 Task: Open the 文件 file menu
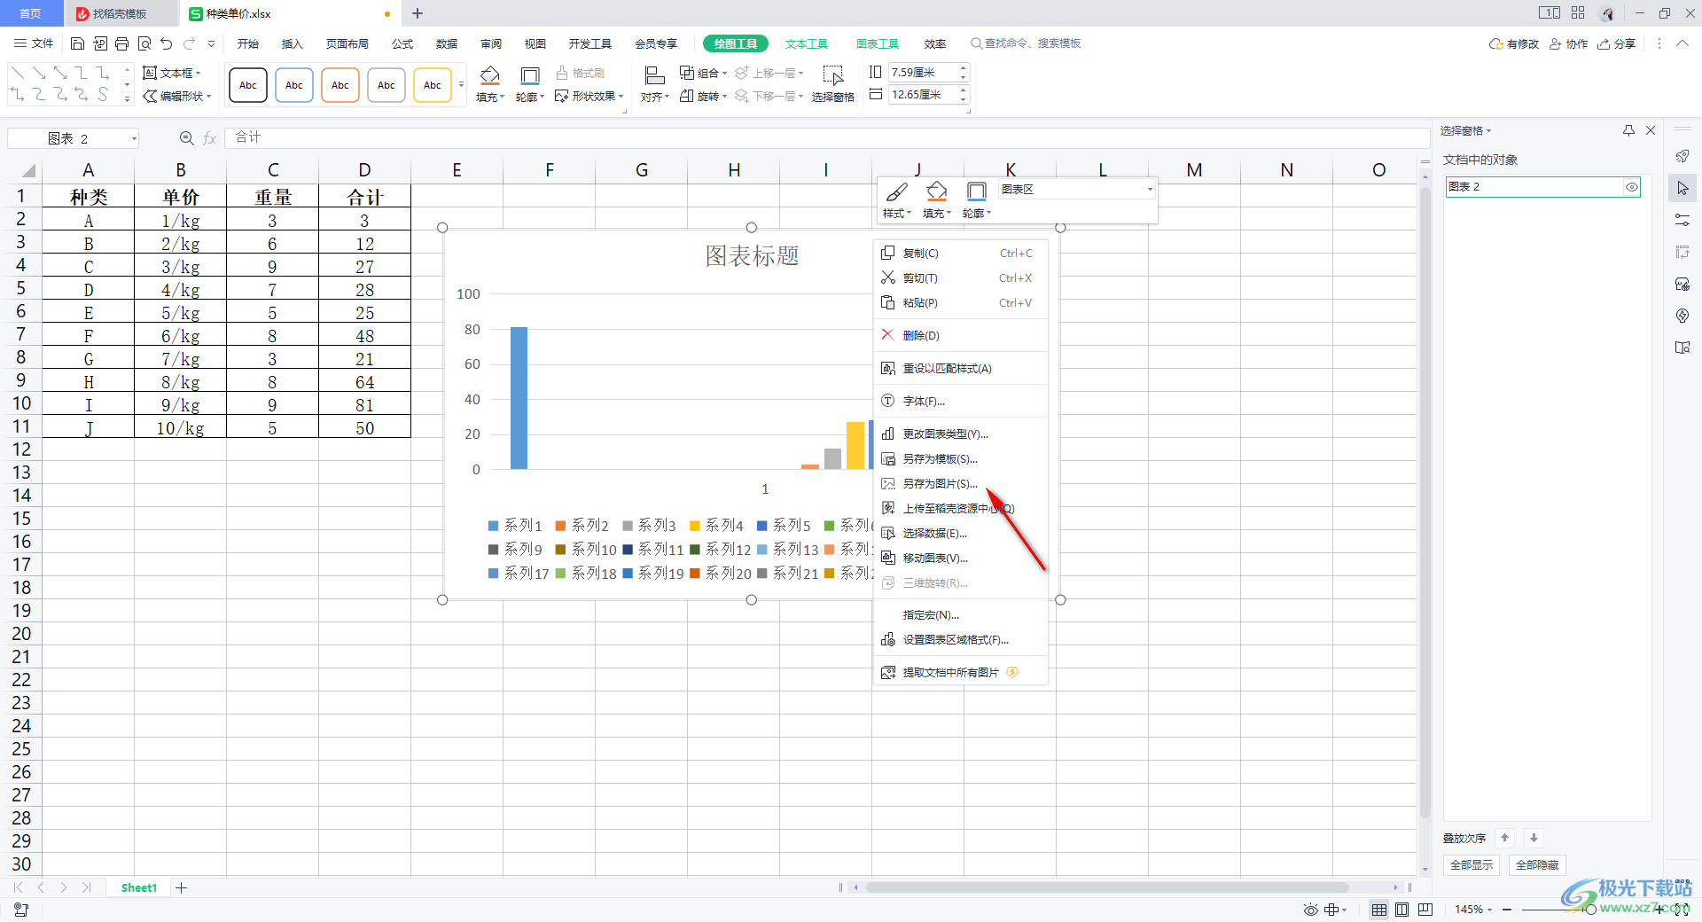[x=34, y=43]
